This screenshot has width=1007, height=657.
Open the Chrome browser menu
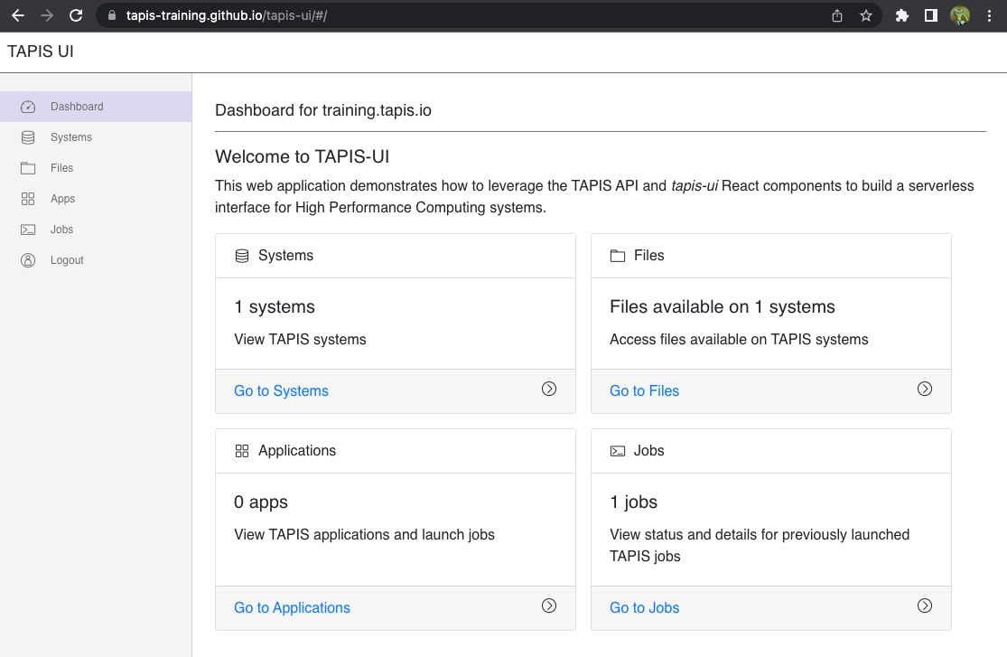pos(990,15)
